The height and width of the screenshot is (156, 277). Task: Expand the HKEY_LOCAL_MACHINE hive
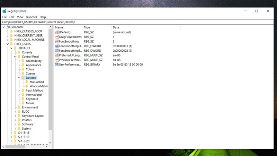pos(8,40)
